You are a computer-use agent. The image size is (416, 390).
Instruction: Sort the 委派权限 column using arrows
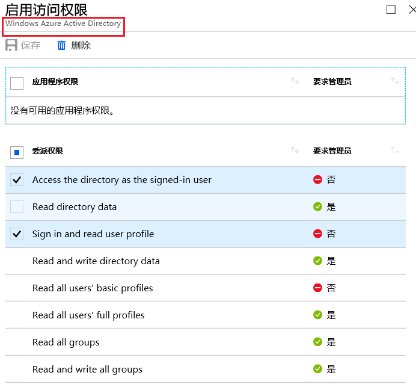[295, 150]
